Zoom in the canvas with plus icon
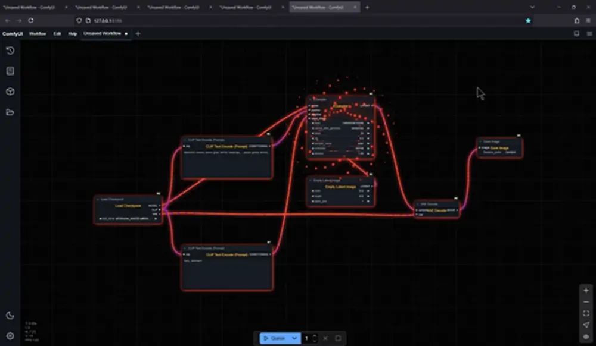 click(x=586, y=290)
